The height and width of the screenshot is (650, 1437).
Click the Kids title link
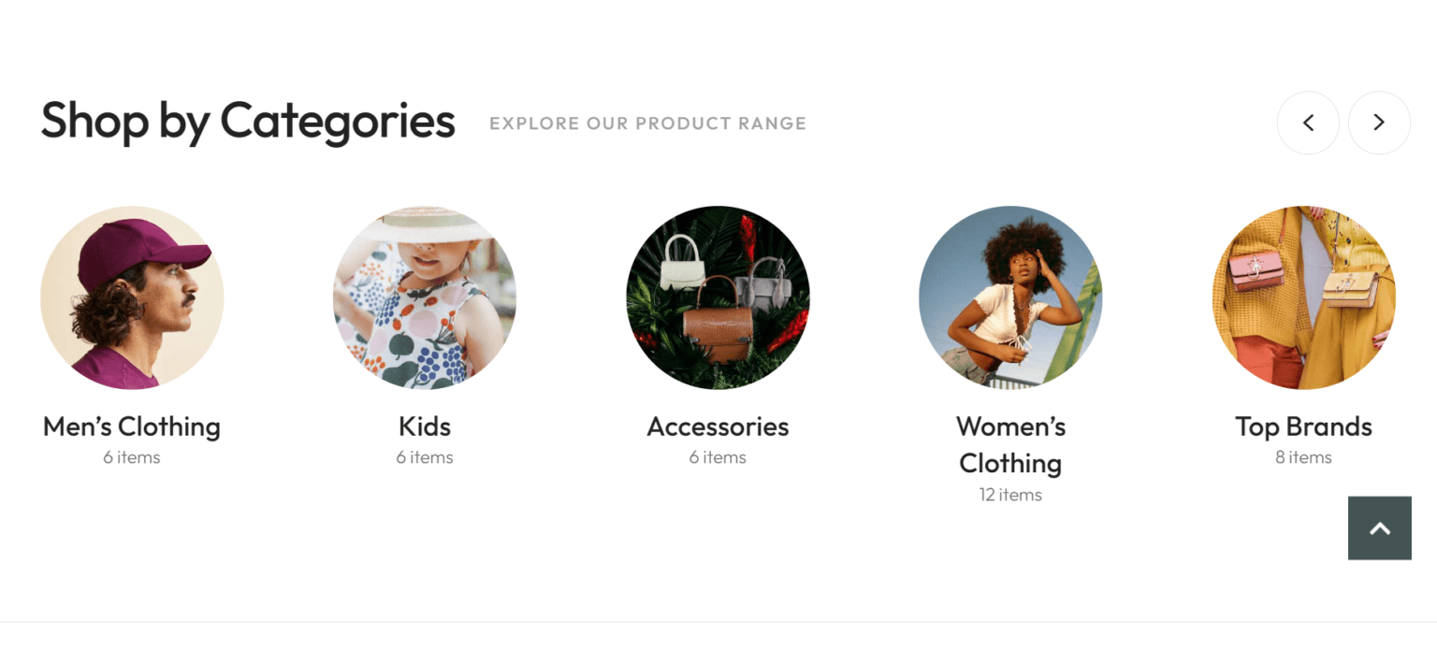click(425, 426)
